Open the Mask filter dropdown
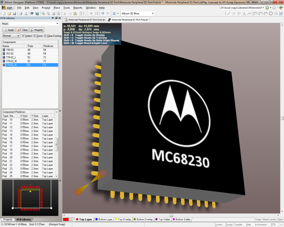 (57, 24)
